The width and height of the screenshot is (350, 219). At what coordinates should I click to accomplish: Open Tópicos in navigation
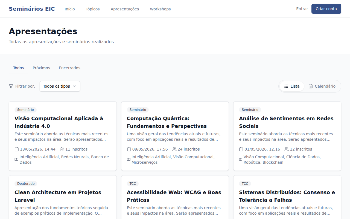pos(93,9)
